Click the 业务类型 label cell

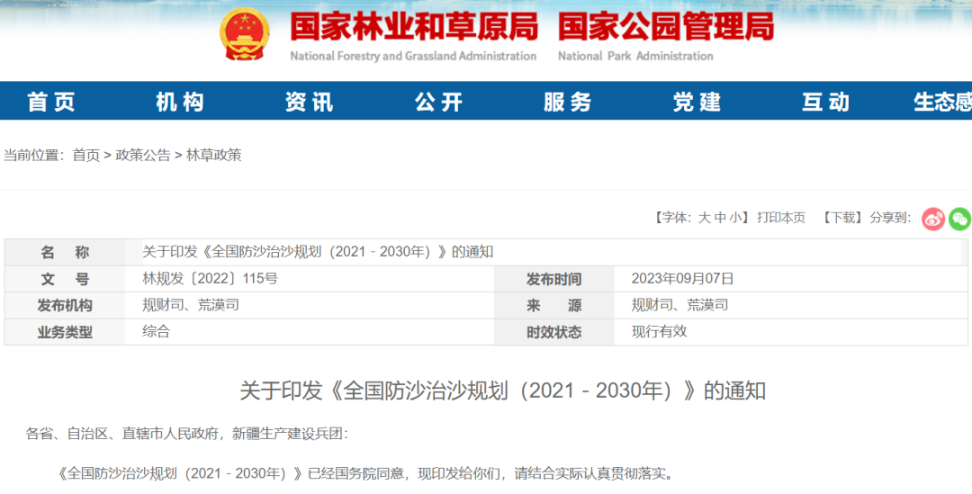65,332
